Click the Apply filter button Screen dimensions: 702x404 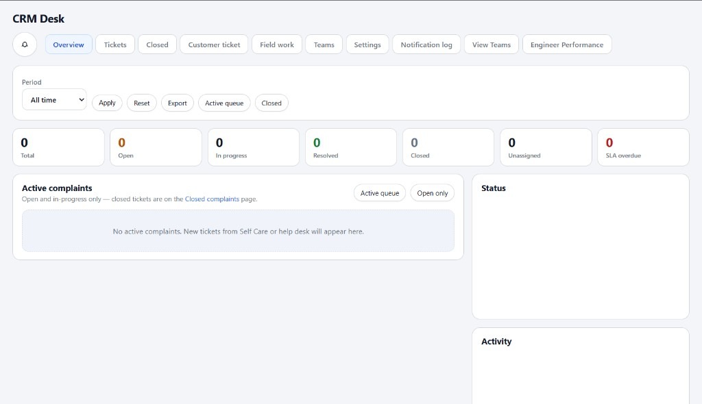pyautogui.click(x=107, y=103)
